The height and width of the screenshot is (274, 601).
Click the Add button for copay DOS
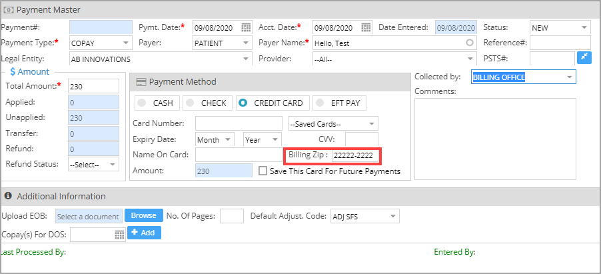[144, 233]
